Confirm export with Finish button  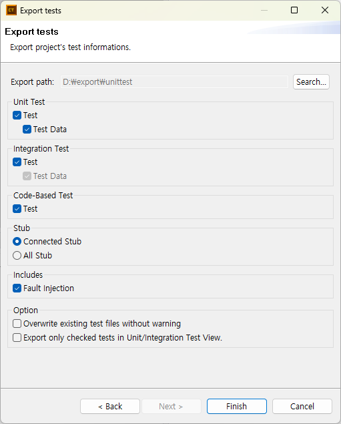(x=237, y=406)
